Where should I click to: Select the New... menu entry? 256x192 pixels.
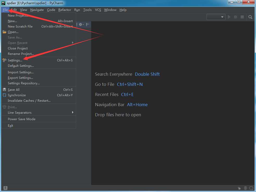tap(39, 21)
